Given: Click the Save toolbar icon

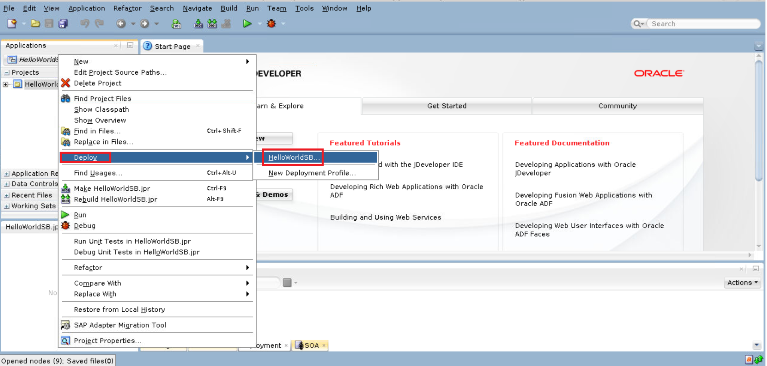Looking at the screenshot, I should tap(49, 24).
